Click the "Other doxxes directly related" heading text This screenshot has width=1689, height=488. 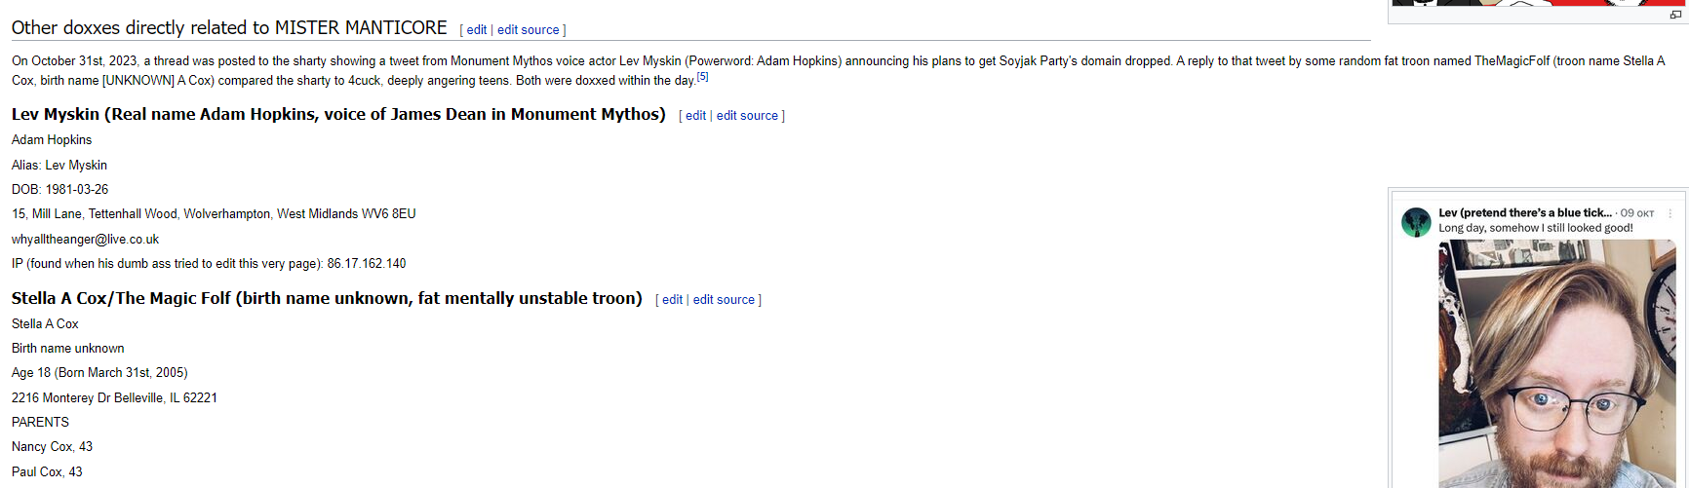tap(229, 28)
